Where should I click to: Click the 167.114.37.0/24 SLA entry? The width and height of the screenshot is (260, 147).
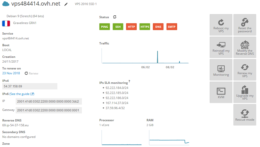[117, 103]
